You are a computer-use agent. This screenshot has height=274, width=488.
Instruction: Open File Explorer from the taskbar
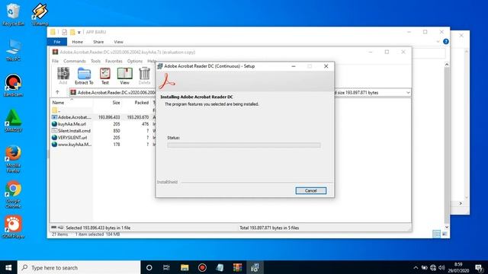tap(185, 267)
